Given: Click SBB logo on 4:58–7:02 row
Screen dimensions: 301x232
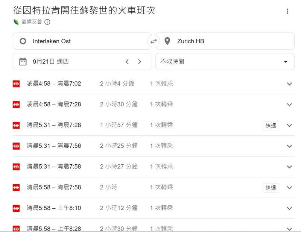Looking at the screenshot, I should click(16, 84).
